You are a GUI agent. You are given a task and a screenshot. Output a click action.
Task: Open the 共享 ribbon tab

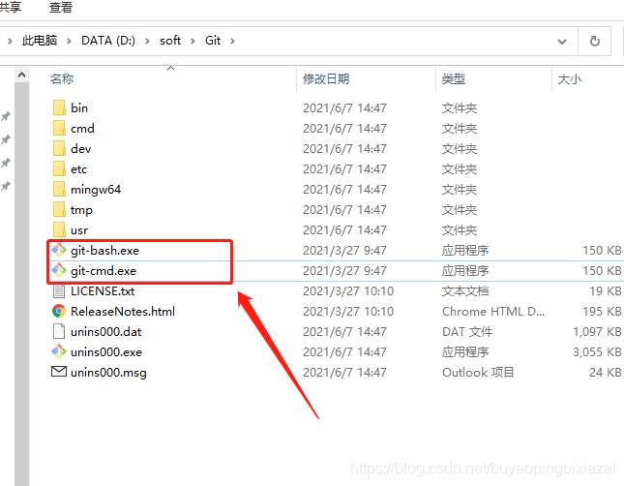click(11, 7)
